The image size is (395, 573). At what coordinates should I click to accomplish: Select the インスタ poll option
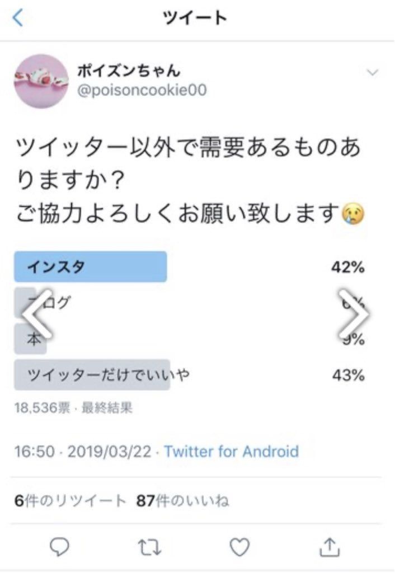tap(91, 267)
